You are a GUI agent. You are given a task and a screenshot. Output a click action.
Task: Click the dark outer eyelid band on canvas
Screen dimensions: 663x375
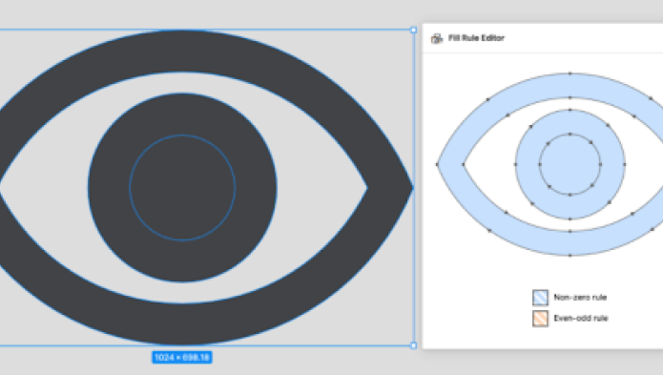182,51
